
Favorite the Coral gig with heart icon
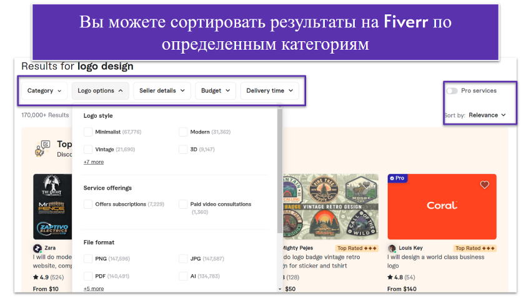485,185
